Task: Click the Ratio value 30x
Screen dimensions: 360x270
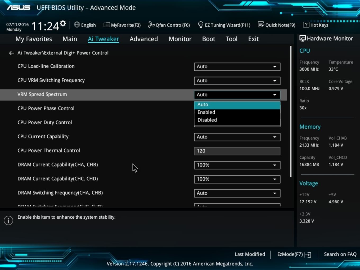Action: click(303, 108)
